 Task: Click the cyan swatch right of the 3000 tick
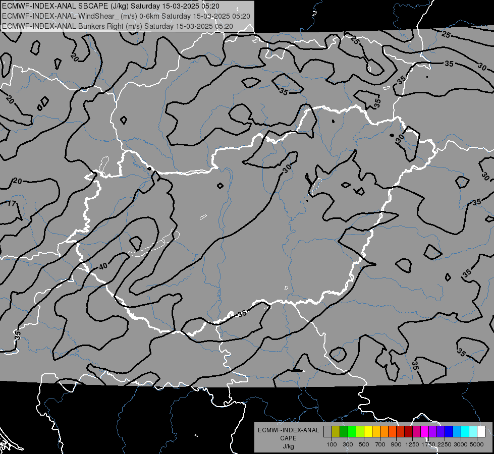(x=465, y=431)
